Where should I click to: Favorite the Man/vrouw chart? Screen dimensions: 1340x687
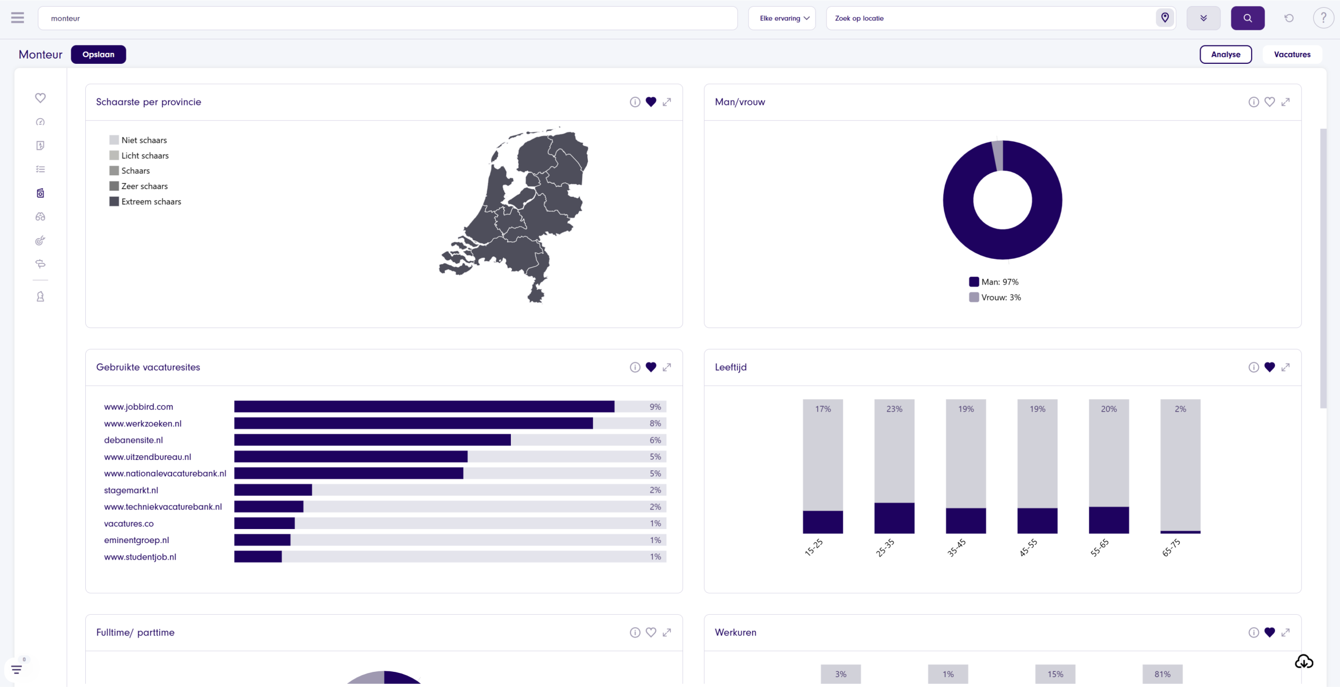pyautogui.click(x=1269, y=102)
